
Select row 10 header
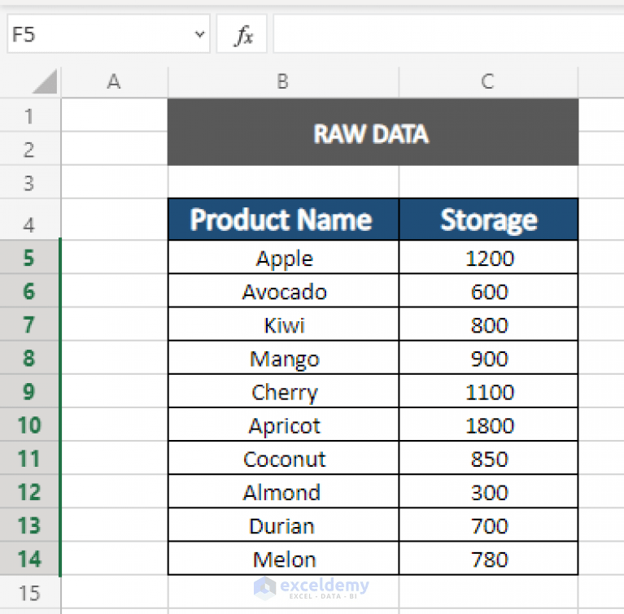click(x=29, y=425)
